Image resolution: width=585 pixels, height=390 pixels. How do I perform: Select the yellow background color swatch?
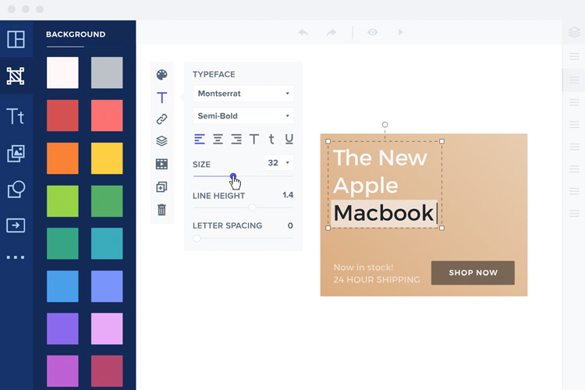tap(107, 158)
